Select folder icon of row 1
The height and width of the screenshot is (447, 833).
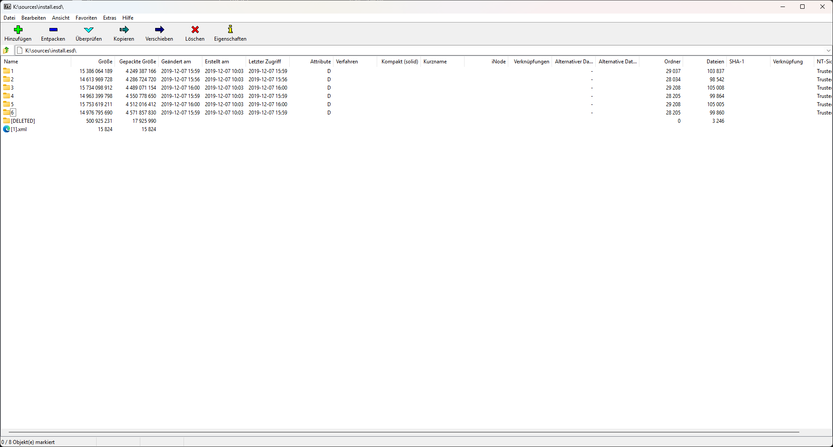point(7,71)
